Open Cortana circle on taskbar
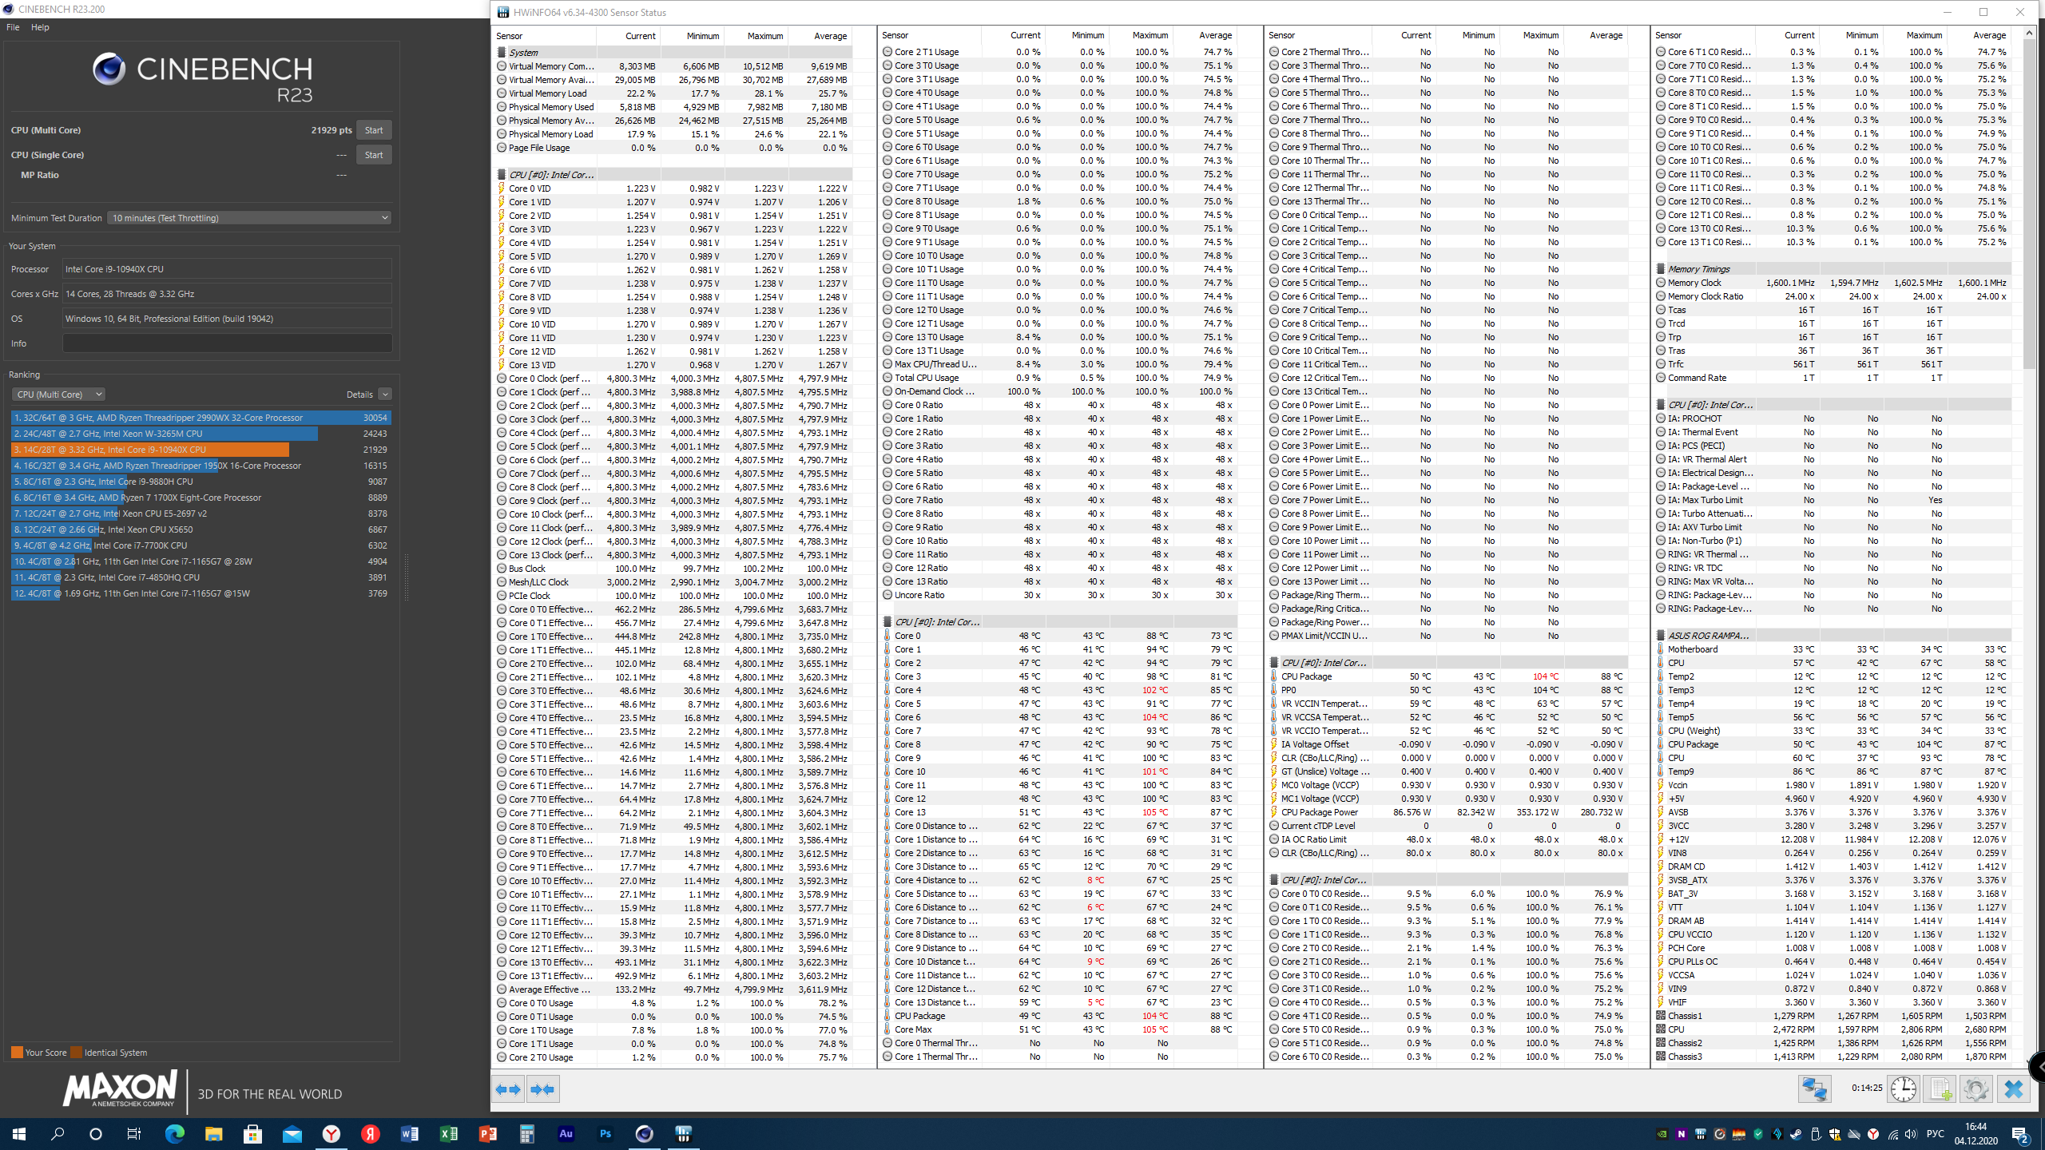The width and height of the screenshot is (2045, 1150). coord(96,1134)
